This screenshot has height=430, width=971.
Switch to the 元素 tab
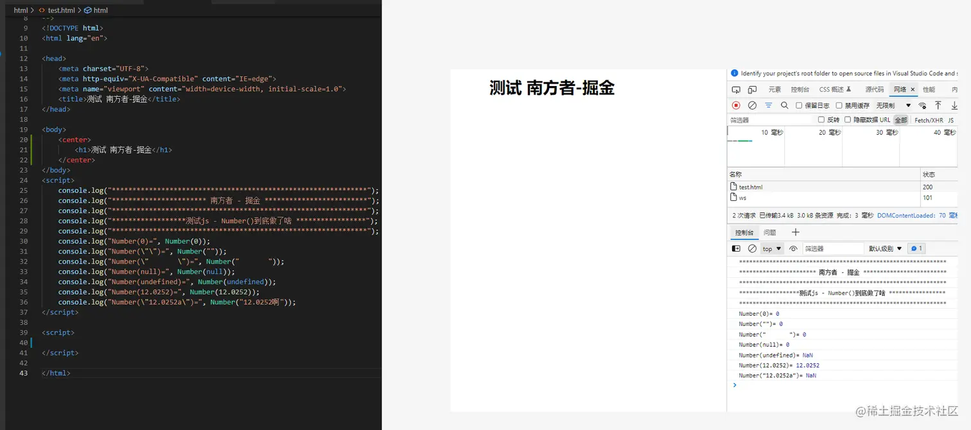774,90
